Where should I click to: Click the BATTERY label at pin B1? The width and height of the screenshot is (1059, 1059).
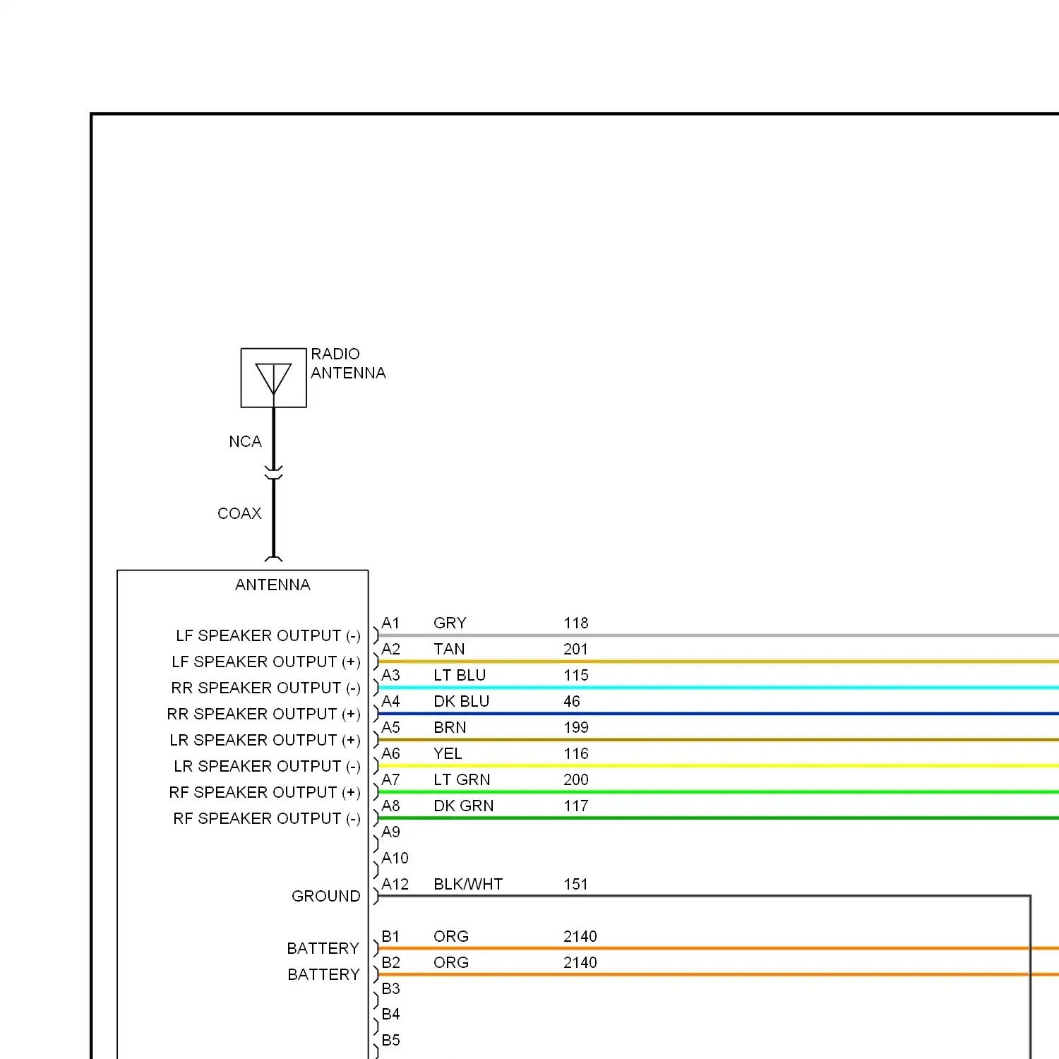[x=323, y=949]
